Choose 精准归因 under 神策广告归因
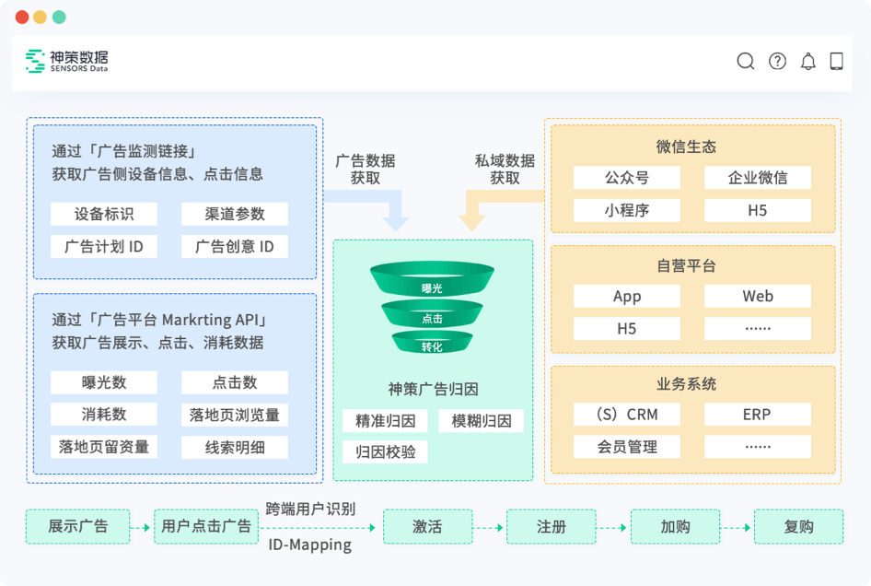Image resolution: width=871 pixels, height=586 pixels. click(x=385, y=421)
